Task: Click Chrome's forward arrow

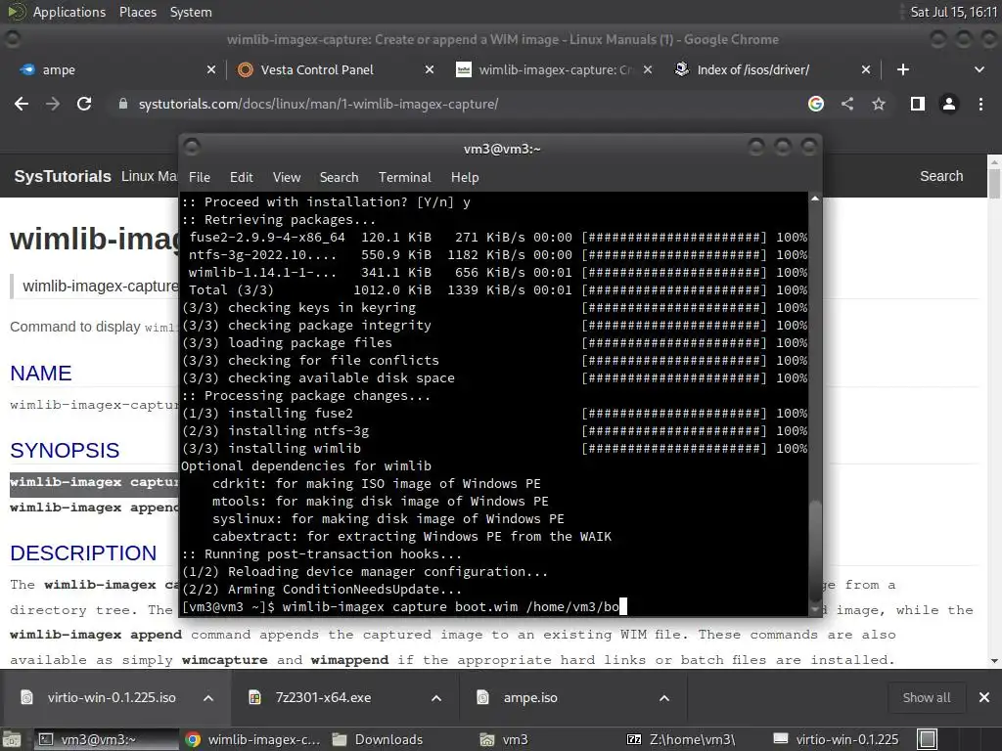Action: point(53,104)
